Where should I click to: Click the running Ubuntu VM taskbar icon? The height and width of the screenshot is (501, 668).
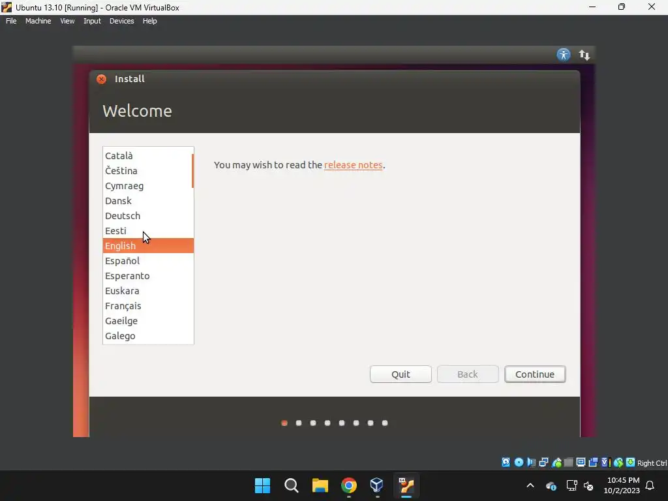[x=406, y=485]
